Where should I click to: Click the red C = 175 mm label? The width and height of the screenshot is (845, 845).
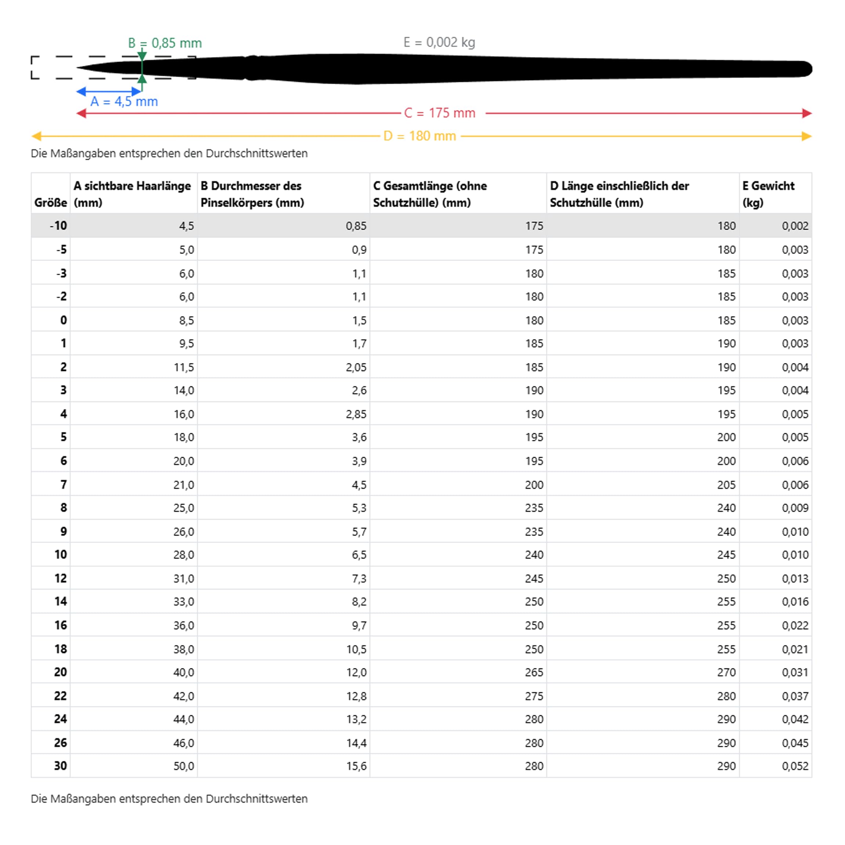click(x=439, y=113)
